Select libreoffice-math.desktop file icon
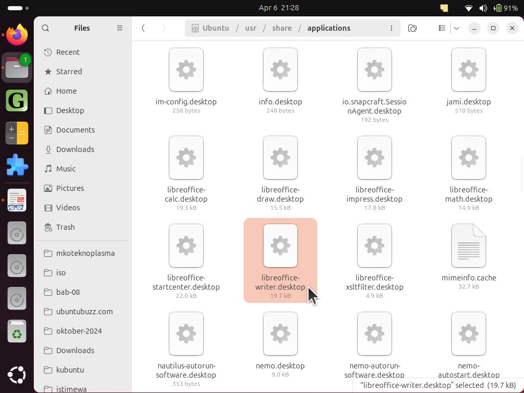 coord(469,158)
